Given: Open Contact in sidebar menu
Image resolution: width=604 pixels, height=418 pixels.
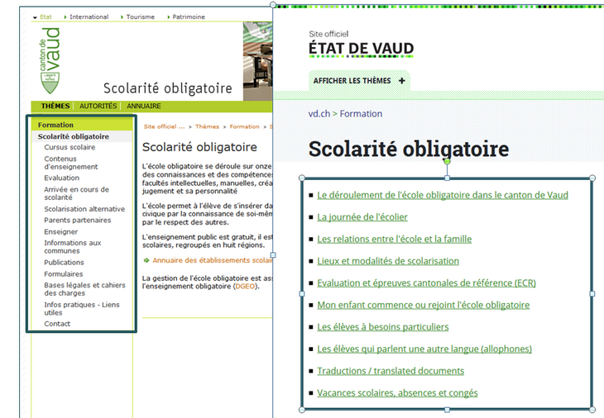Looking at the screenshot, I should pyautogui.click(x=57, y=324).
